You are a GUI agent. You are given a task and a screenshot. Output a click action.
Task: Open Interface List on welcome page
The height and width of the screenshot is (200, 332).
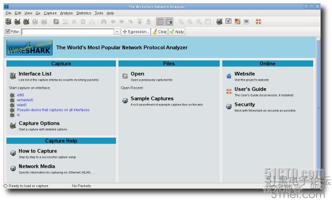coord(35,74)
